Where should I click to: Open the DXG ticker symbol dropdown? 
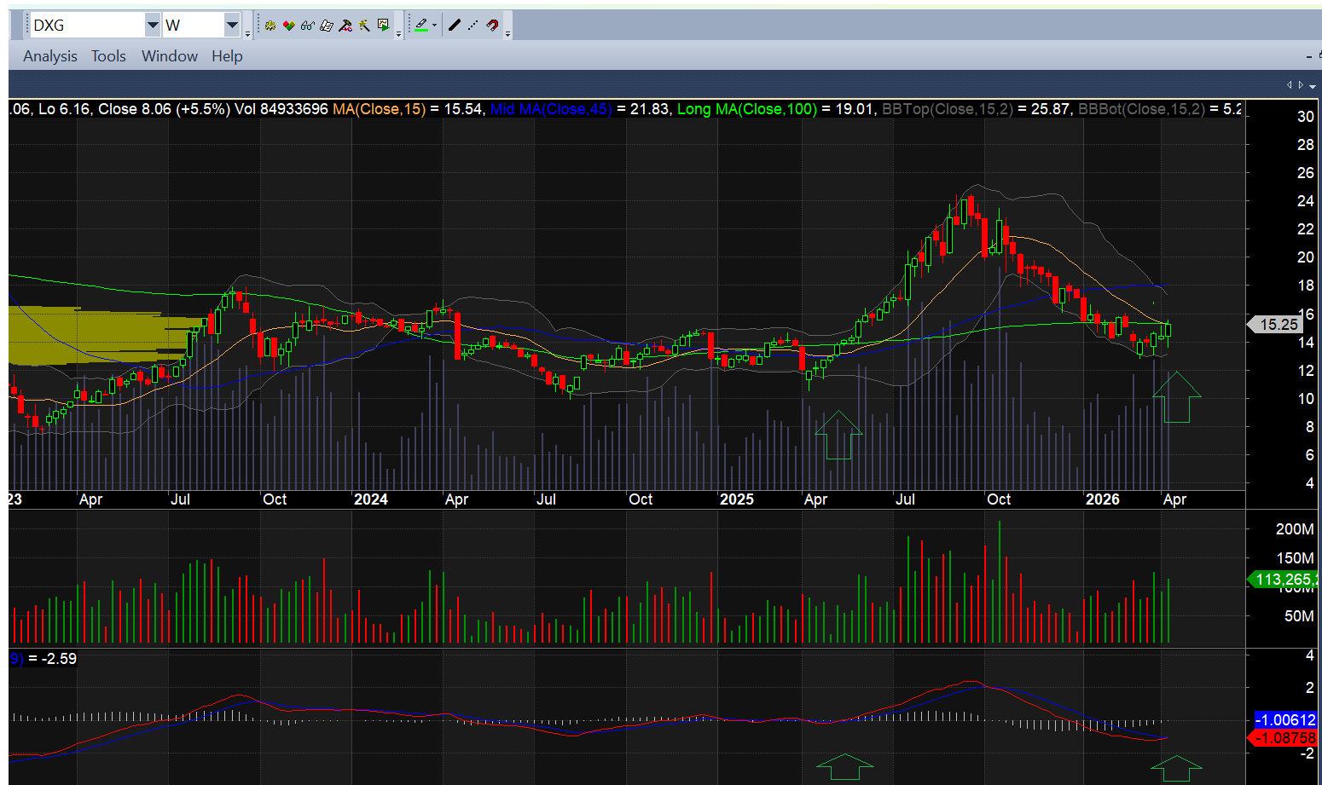tap(153, 26)
